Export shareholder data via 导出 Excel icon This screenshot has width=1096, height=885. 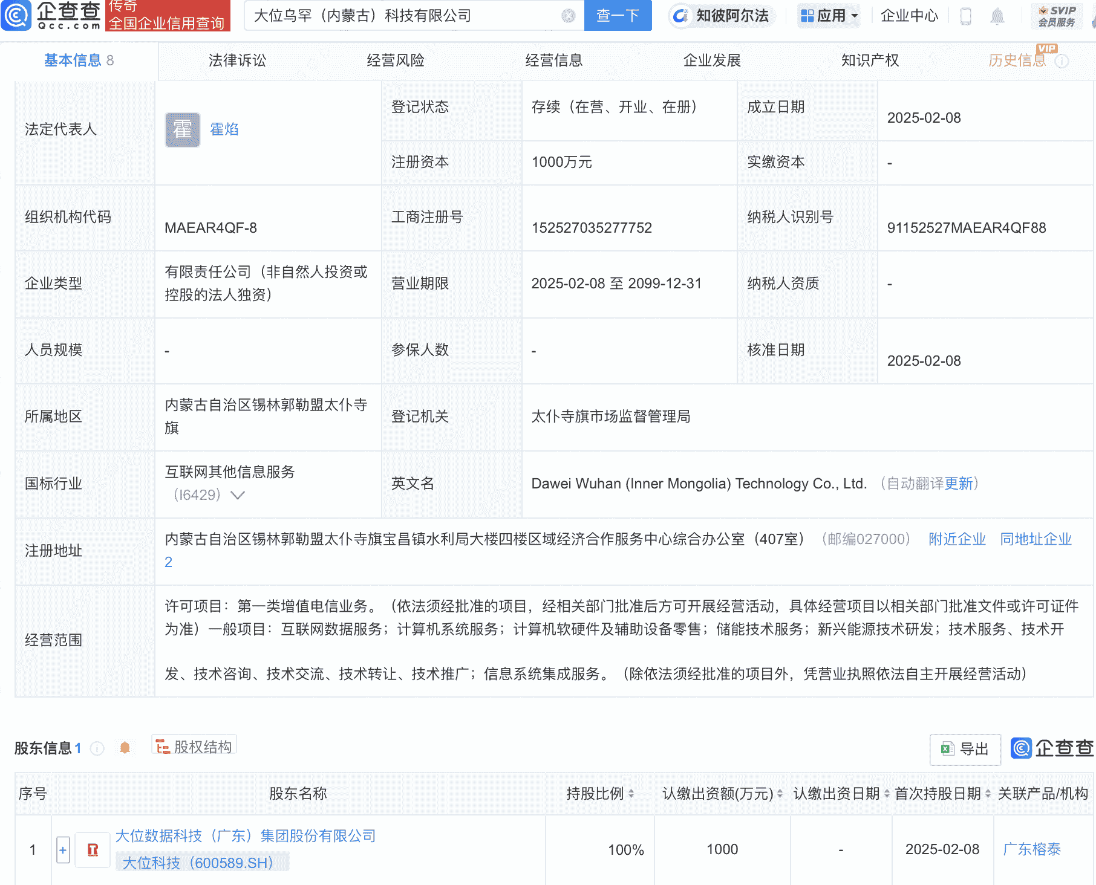(965, 749)
